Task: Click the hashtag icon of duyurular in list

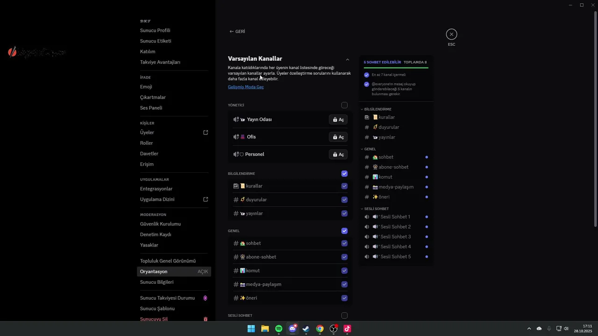Action: coord(236,200)
